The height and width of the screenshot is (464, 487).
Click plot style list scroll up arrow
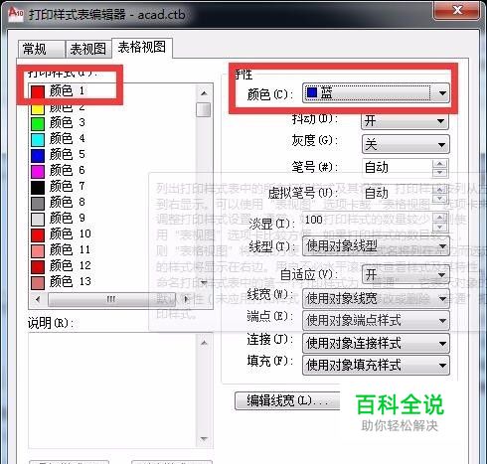pyautogui.click(x=204, y=93)
